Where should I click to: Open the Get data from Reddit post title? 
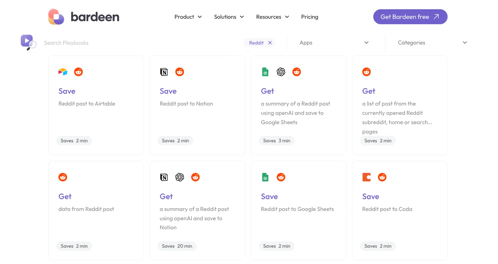[x=65, y=196]
